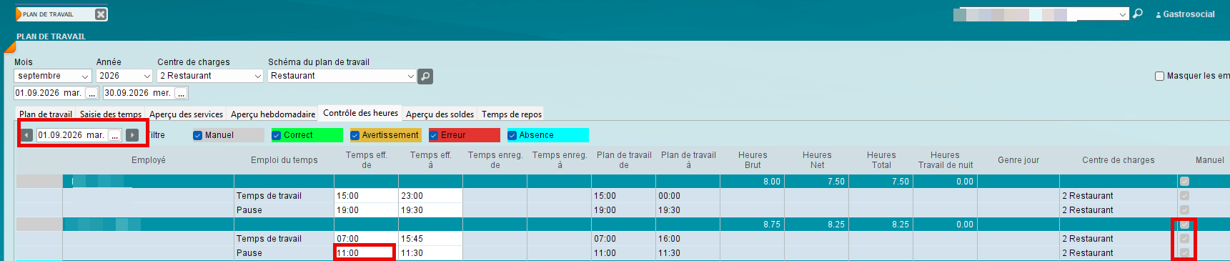Open the Année dropdown showing 2026

[x=125, y=76]
